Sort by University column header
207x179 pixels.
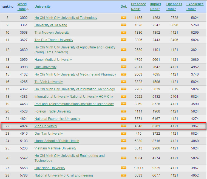pyautogui.click(x=42, y=7)
